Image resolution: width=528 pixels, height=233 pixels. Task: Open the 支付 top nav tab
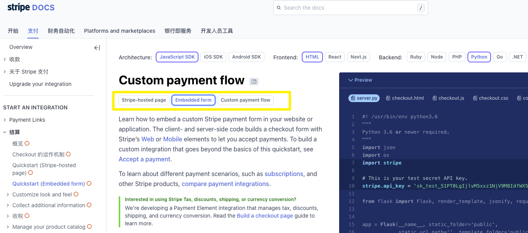tap(33, 31)
